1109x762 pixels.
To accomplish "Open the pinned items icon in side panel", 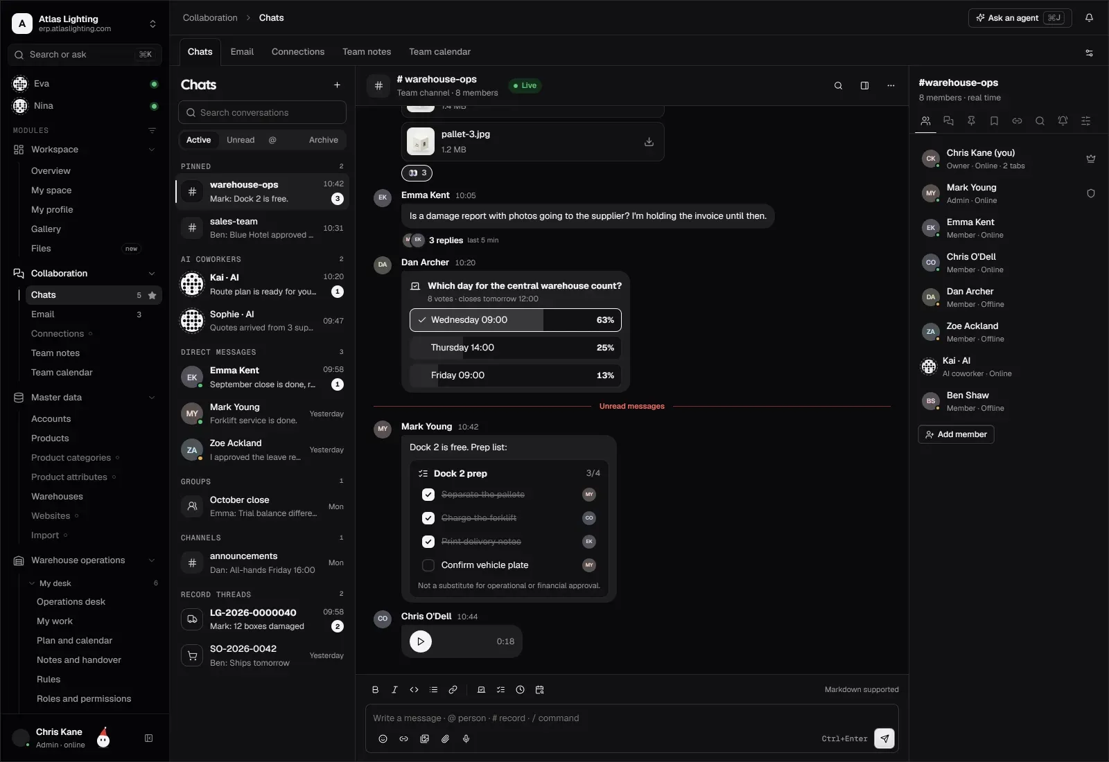I will (x=971, y=121).
